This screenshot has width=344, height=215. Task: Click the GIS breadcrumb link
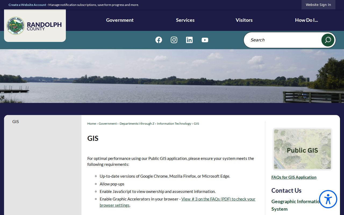pos(196,124)
